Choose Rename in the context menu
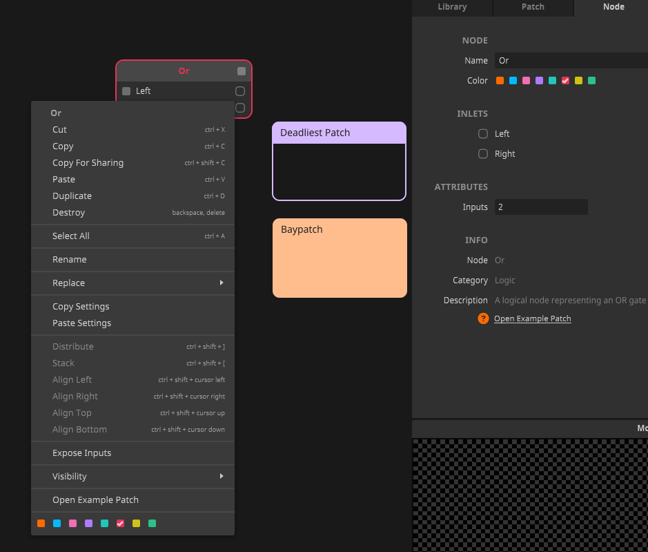This screenshot has height=552, width=648. point(132,260)
